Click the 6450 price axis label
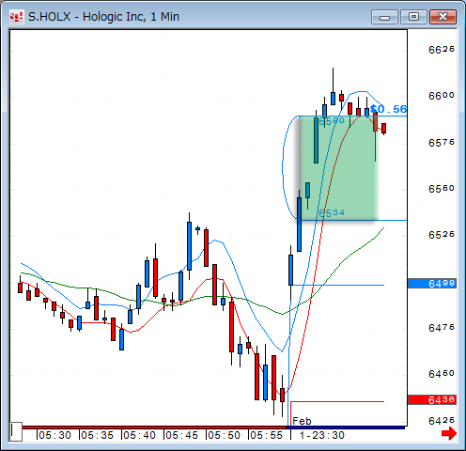The height and width of the screenshot is (451, 466). click(442, 374)
